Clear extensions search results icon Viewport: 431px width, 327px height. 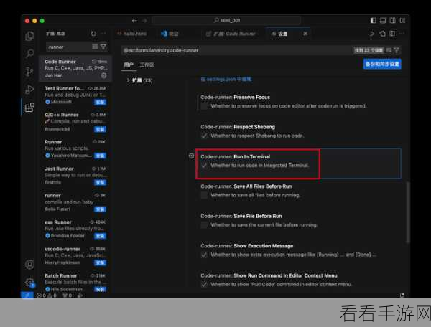[95, 47]
